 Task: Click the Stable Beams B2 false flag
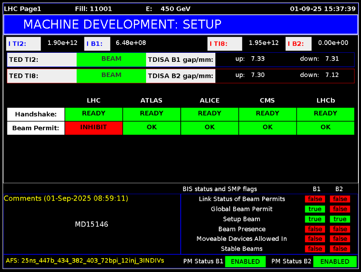pyautogui.click(x=340, y=249)
